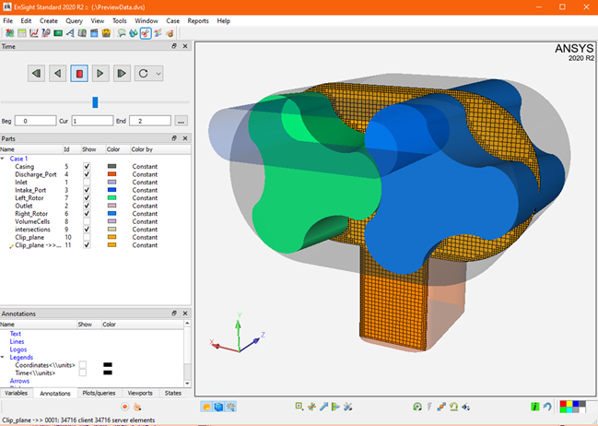Create vector arrows with the arrows icon
The height and width of the screenshot is (426, 598).
[158, 33]
